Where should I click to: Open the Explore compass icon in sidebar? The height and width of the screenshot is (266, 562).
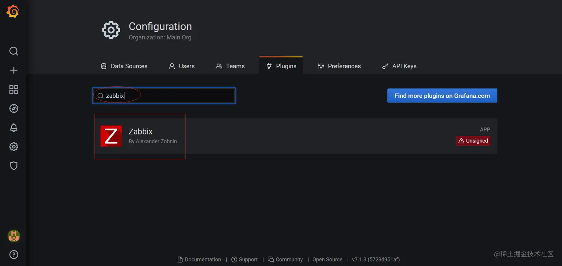(x=13, y=108)
